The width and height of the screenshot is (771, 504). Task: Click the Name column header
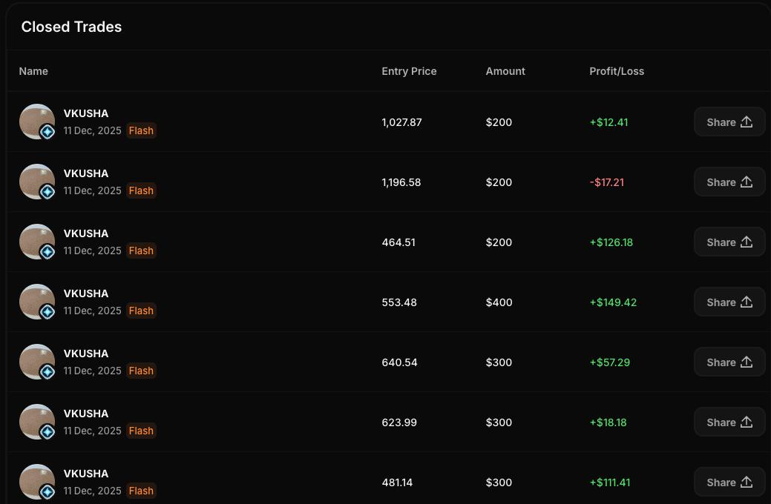point(33,71)
